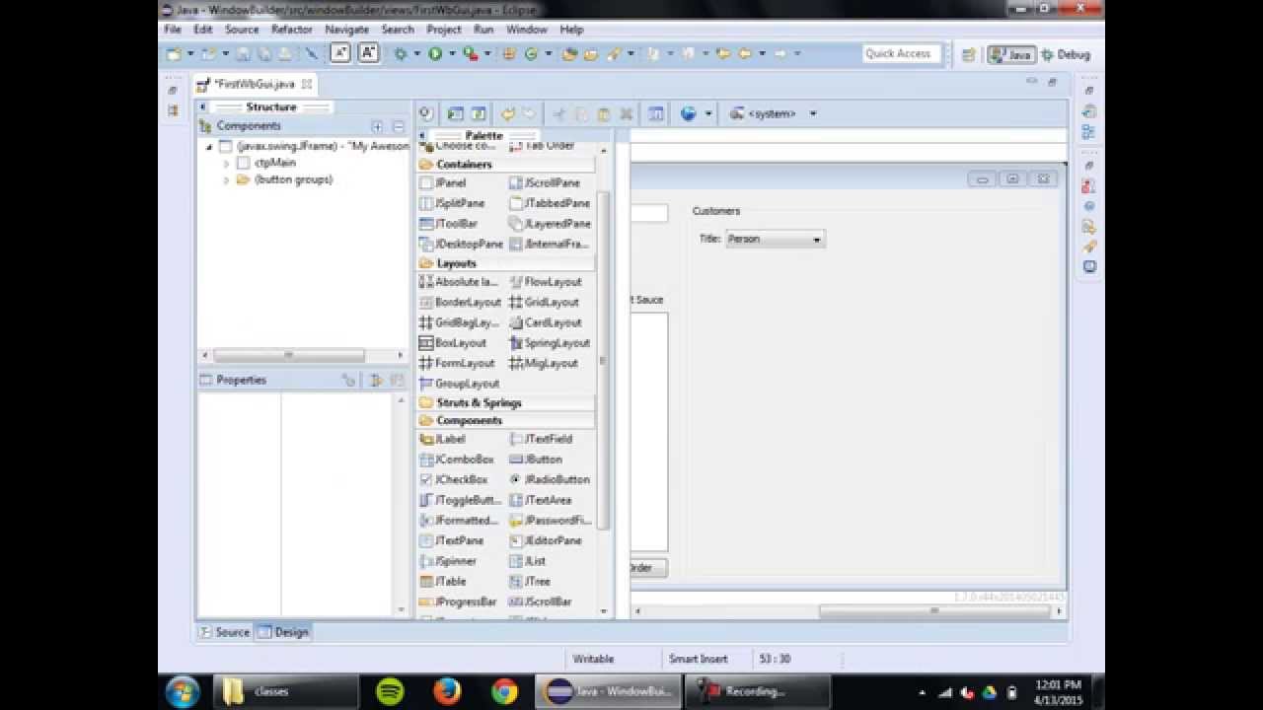The image size is (1263, 710).
Task: Expand the ctpMain tree node
Action: coord(226,163)
